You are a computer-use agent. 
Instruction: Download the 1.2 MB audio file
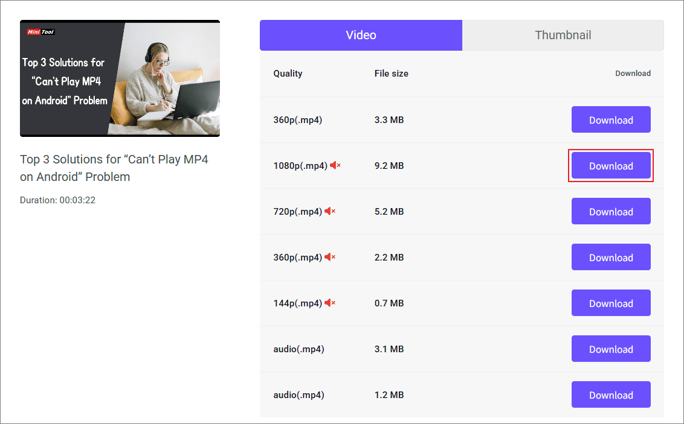[x=611, y=395]
